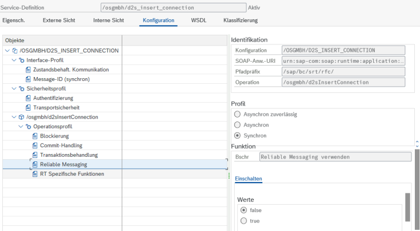Screen dimensions: 420x231
Task: Click the Message-ID (synchron) document icon
Action: point(28,79)
